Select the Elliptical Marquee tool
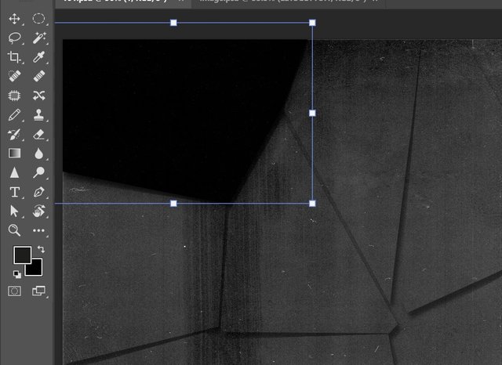Viewport: 502px width, 365px height. (x=38, y=19)
